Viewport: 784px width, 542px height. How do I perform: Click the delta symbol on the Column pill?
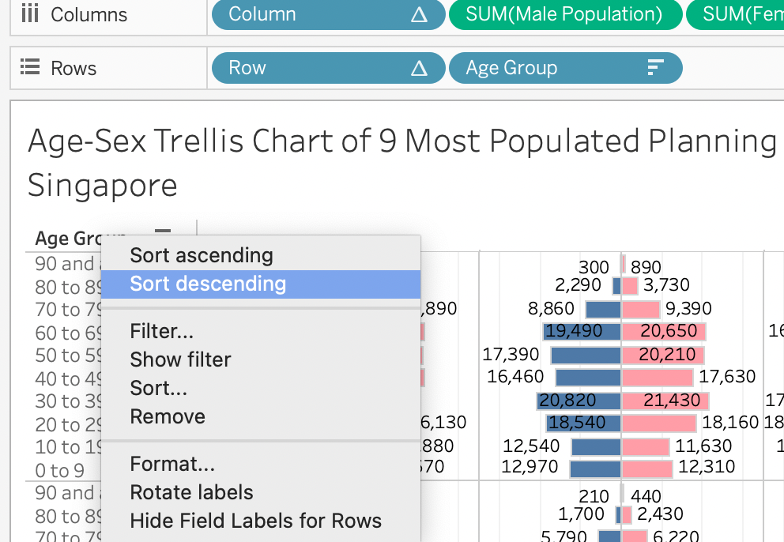pos(420,14)
